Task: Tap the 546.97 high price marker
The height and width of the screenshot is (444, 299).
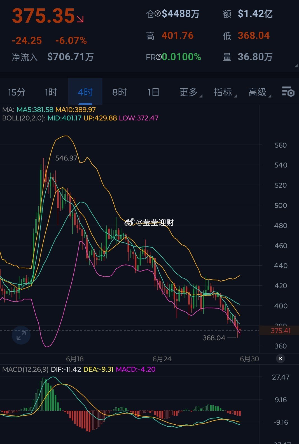Action: pyautogui.click(x=66, y=158)
